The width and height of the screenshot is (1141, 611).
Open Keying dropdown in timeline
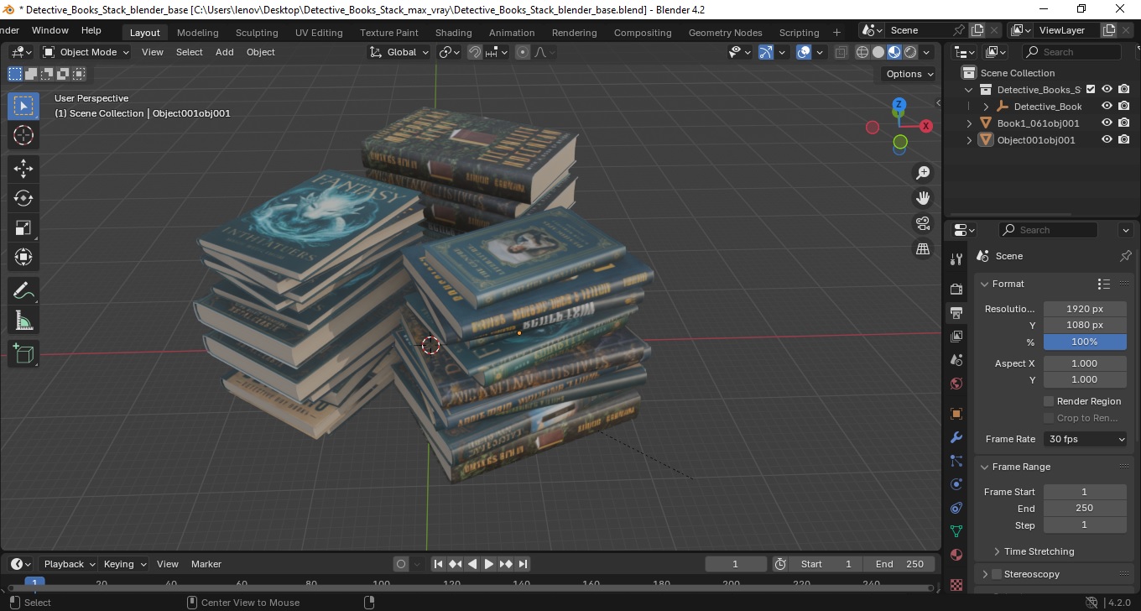124,564
